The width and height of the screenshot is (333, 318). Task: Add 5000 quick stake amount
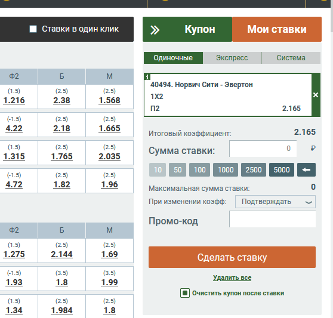click(x=282, y=169)
